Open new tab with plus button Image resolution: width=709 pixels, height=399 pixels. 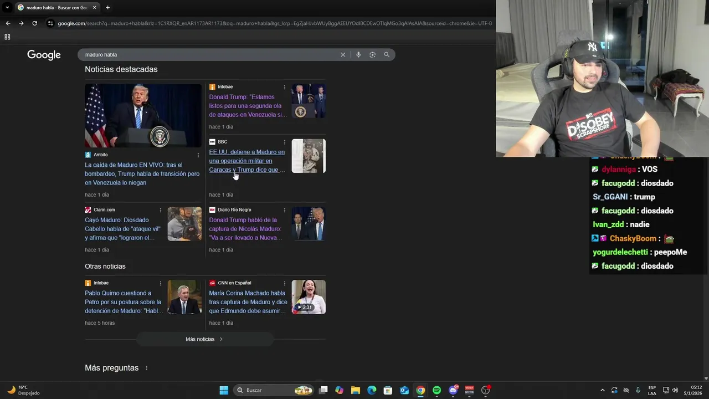(x=107, y=7)
